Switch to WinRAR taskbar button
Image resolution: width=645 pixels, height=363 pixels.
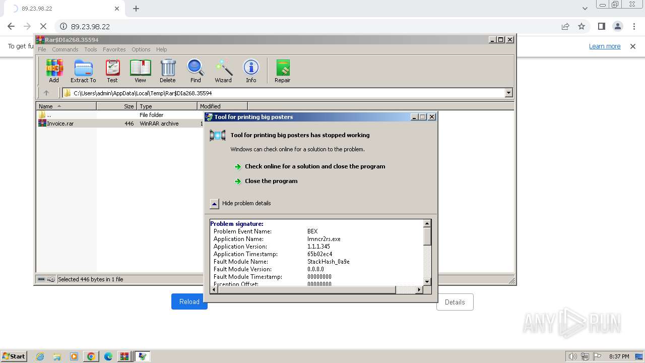[x=124, y=356]
